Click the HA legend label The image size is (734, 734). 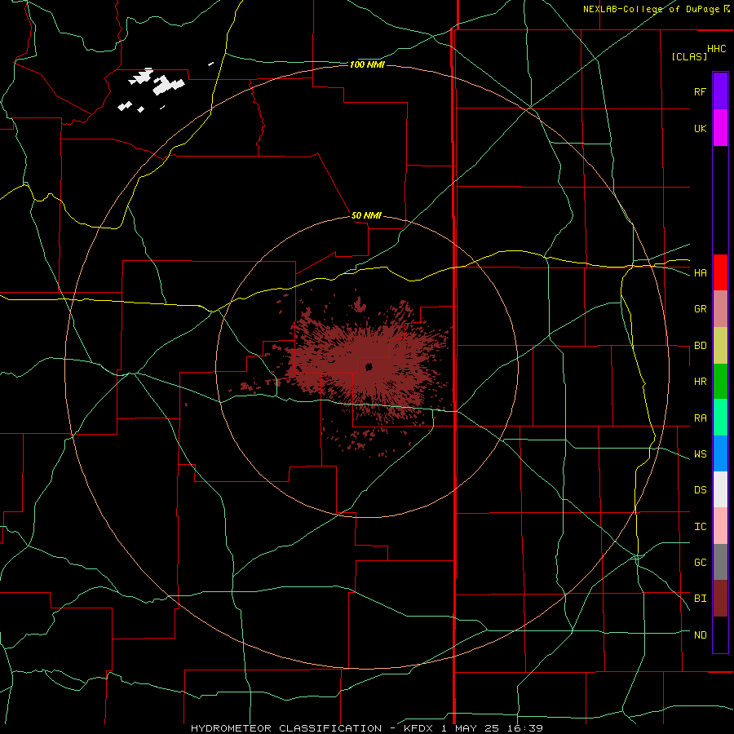tap(700, 273)
